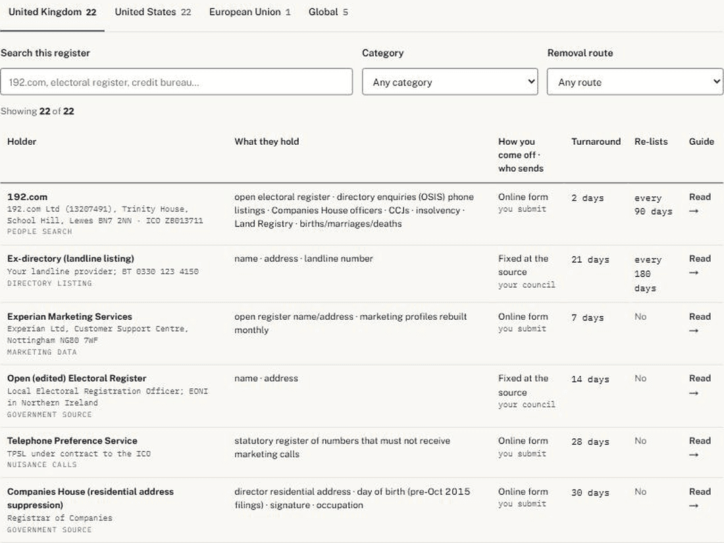Click the 21 days turnaround value

(590, 259)
